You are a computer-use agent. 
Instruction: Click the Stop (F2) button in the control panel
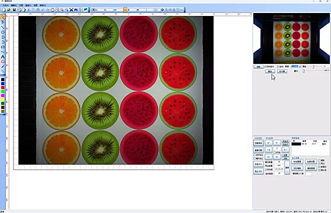259,171
